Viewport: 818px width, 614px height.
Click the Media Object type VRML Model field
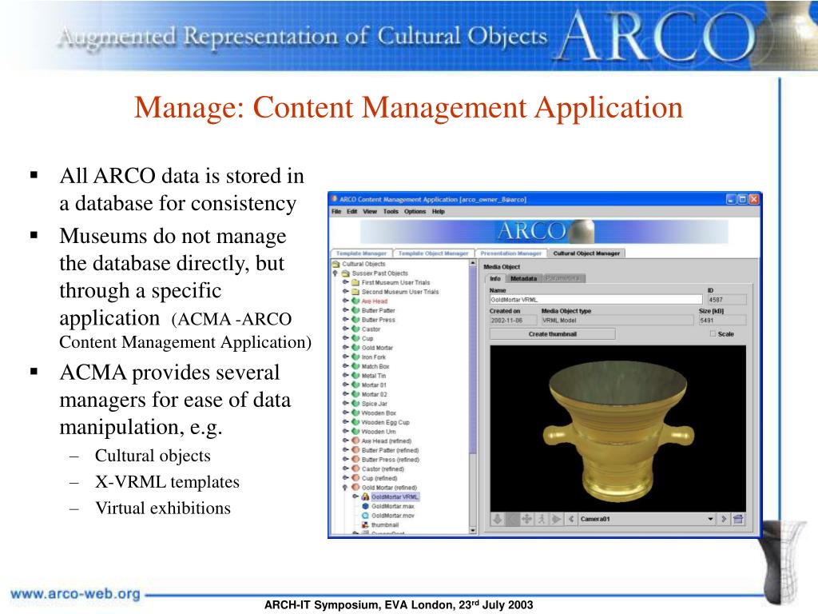617,320
